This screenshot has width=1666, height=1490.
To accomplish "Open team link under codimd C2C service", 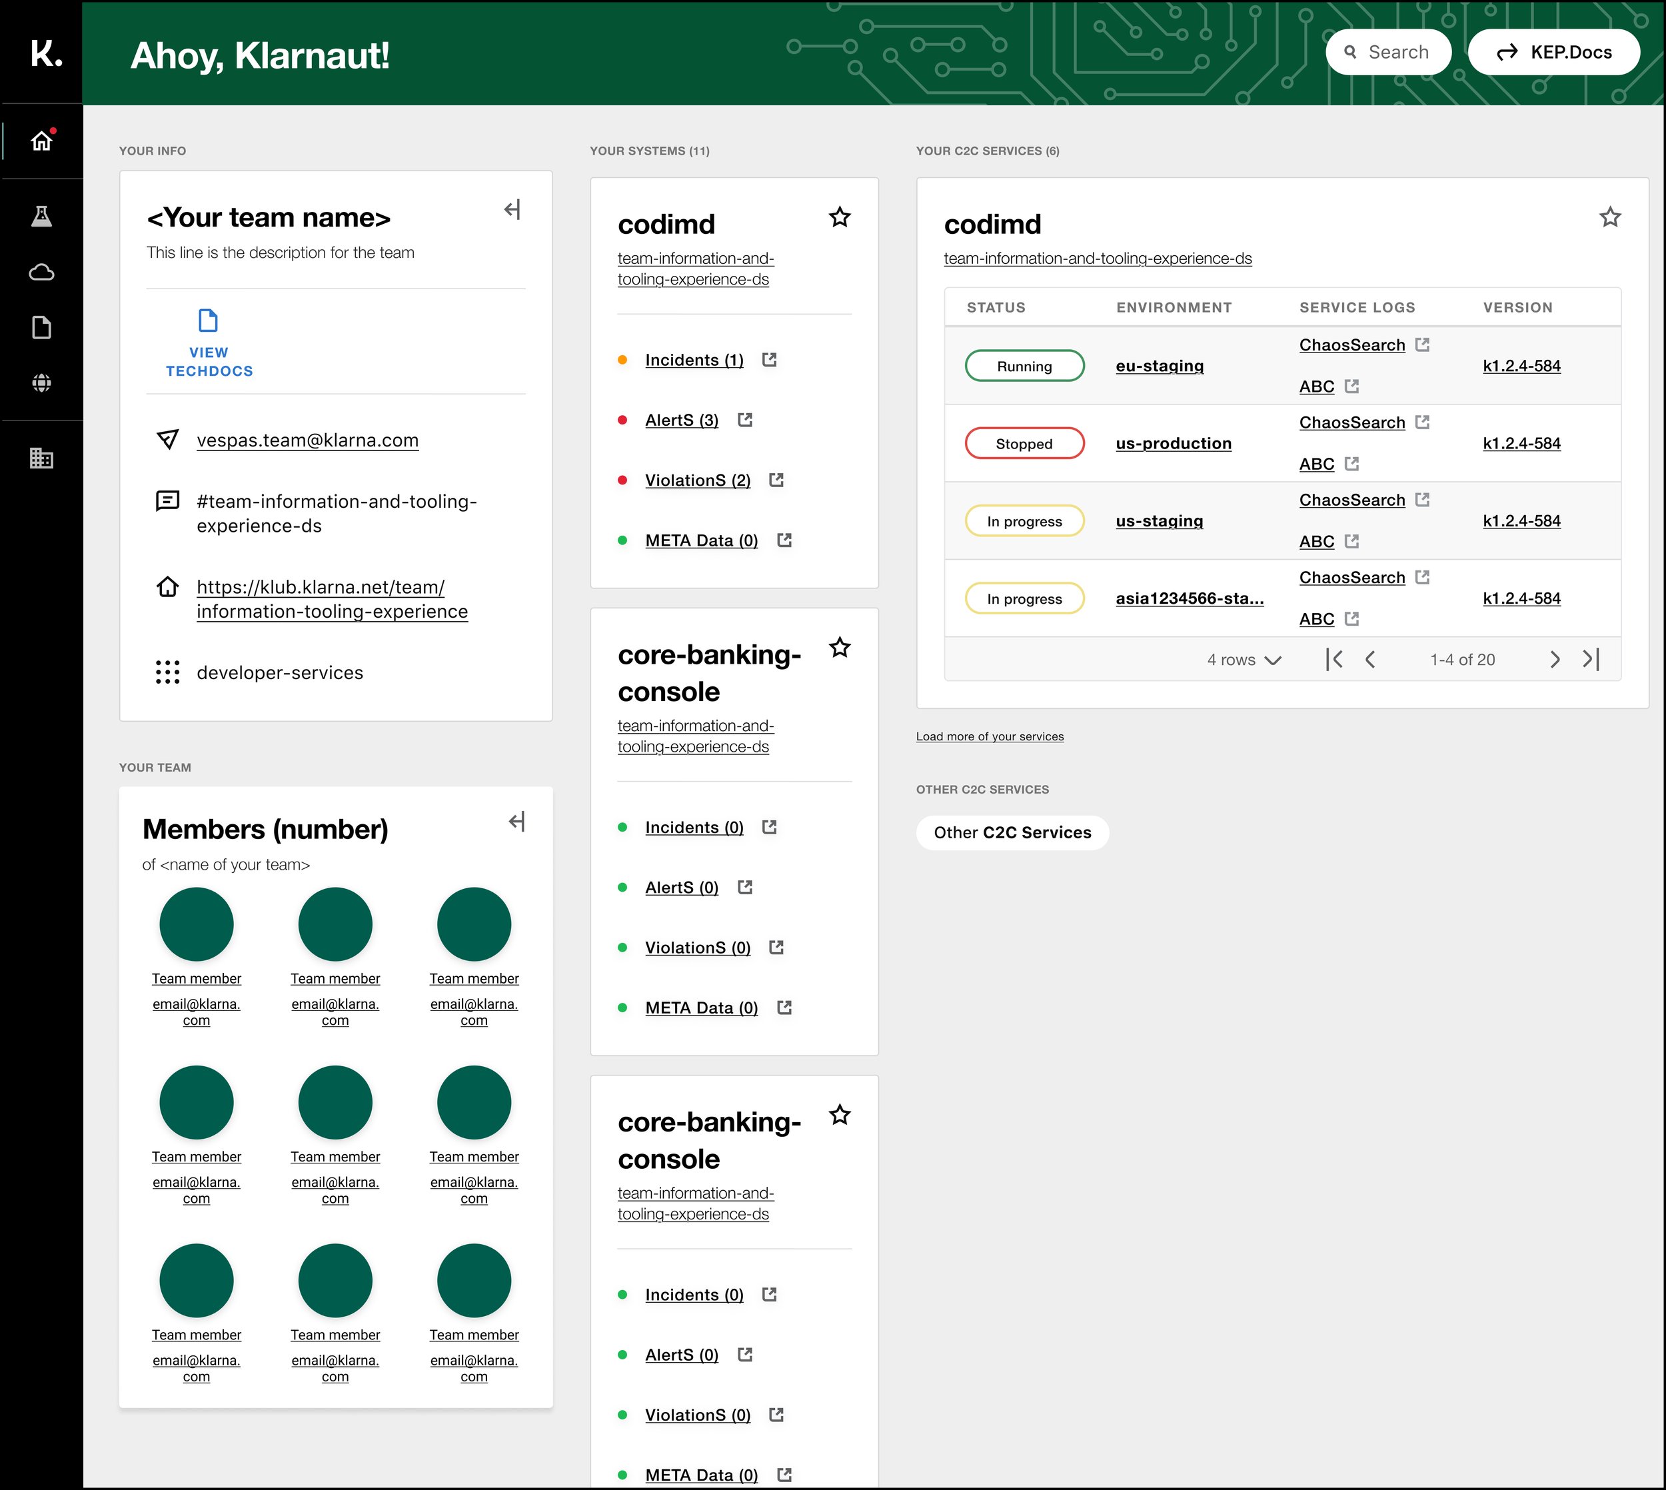I will pos(1098,259).
